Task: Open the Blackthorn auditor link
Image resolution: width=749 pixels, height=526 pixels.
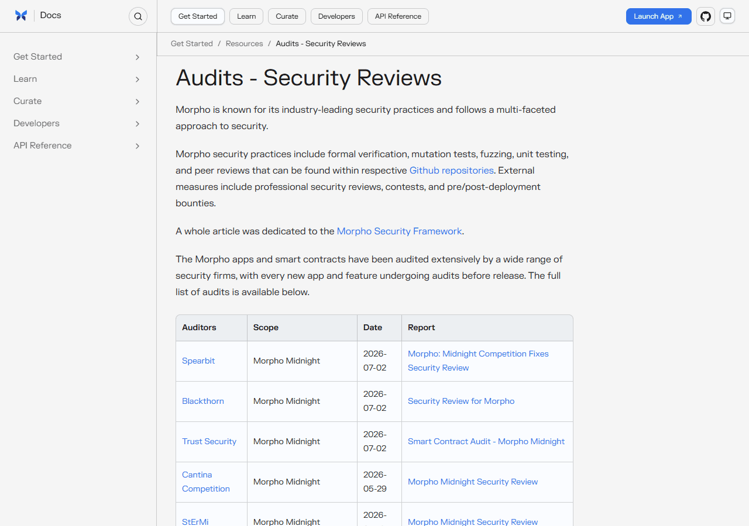Action: 203,402
